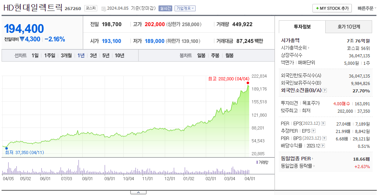Click the 외국인소진율 value 27.70%
The height and width of the screenshot is (195, 378).
pos(362,91)
